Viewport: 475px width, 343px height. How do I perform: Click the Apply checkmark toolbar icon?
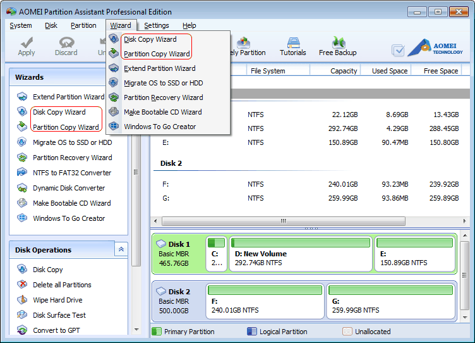pyautogui.click(x=27, y=42)
